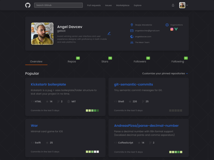Click the envelope icon next to the email
The height and width of the screenshot is (160, 214).
coord(131,30)
